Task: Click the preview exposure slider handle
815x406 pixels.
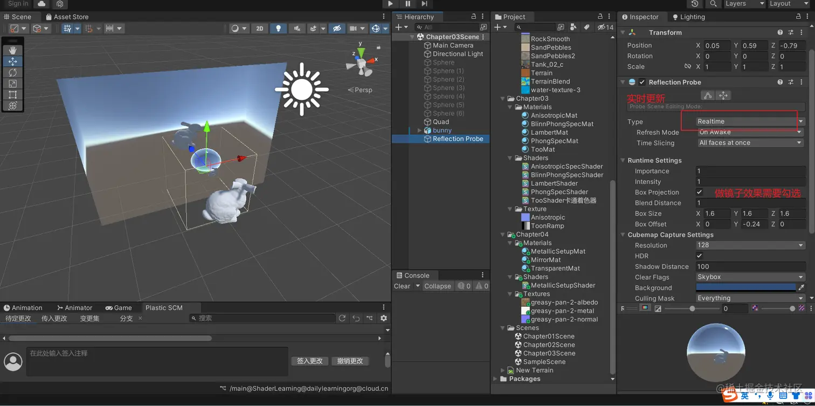Action: coord(692,308)
